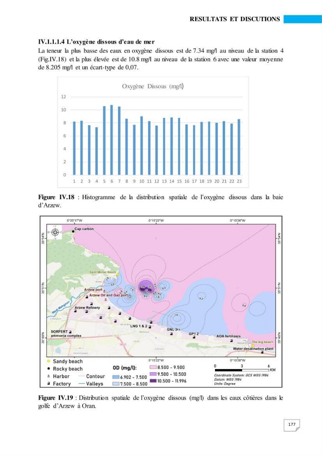
Task: Click the Valleys blue line sample in legend
Action: (82, 384)
